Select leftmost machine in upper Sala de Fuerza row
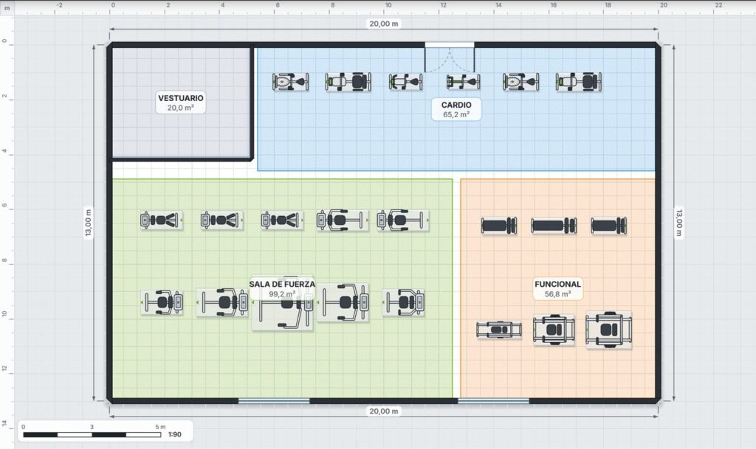756x449 pixels. (x=162, y=220)
